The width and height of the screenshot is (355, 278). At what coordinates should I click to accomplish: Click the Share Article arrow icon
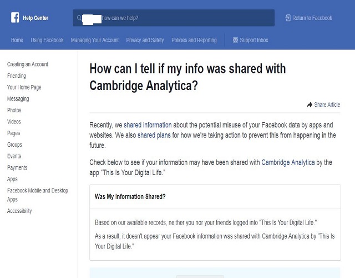pos(310,105)
